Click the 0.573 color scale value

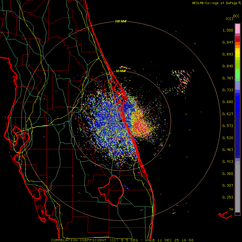[x=228, y=126]
